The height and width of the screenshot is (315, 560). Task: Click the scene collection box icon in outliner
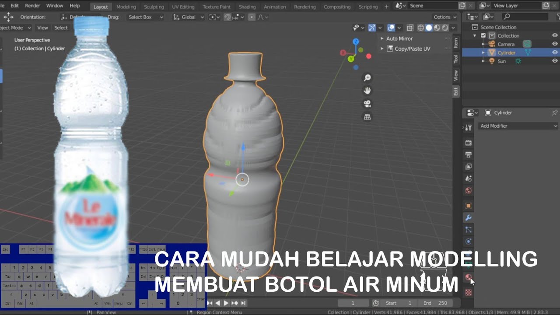475,27
